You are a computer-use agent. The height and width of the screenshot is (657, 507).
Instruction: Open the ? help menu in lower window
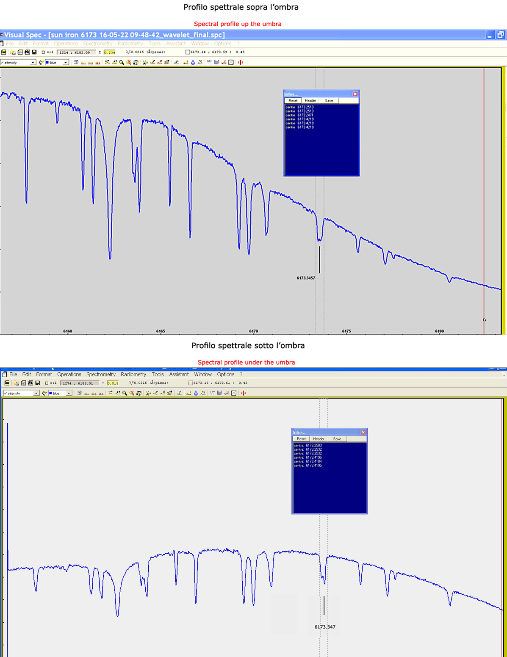(x=241, y=374)
